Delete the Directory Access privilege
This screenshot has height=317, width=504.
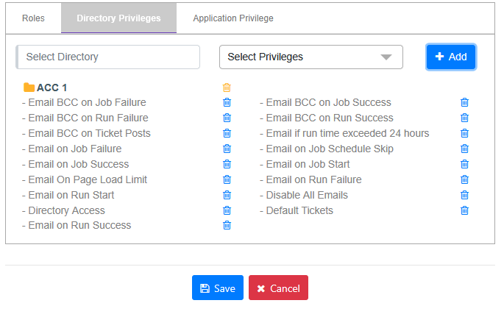point(227,211)
